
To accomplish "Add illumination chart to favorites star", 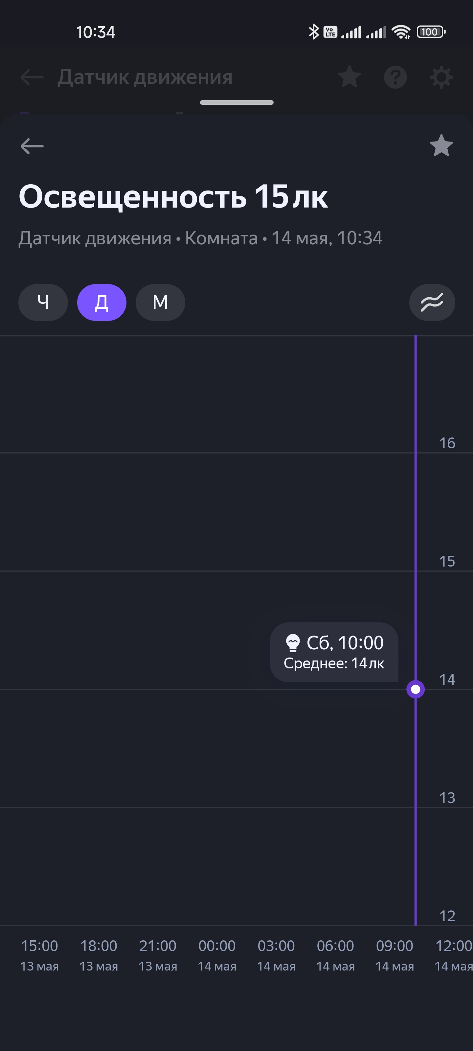I will coord(441,145).
